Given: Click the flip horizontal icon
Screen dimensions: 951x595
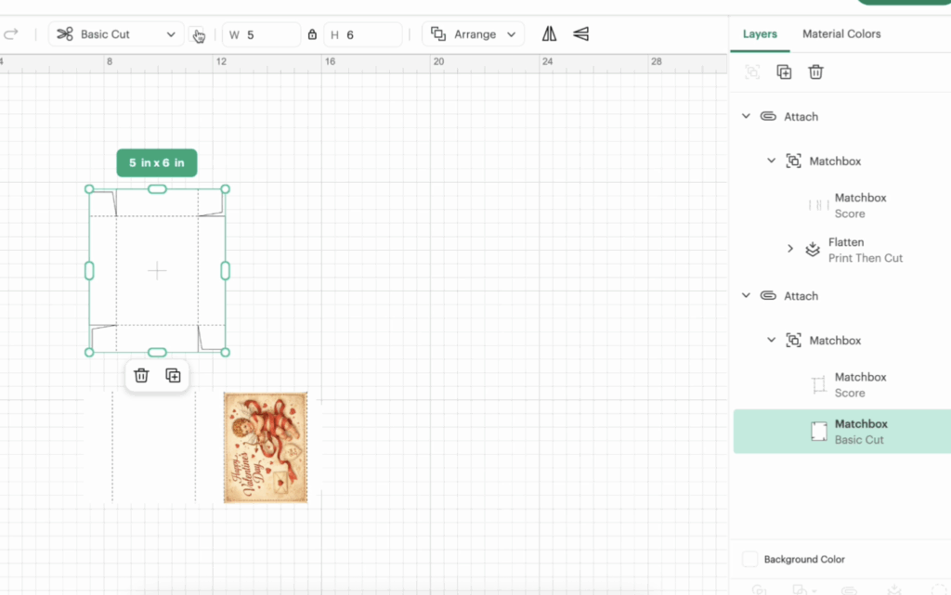Looking at the screenshot, I should pos(550,34).
